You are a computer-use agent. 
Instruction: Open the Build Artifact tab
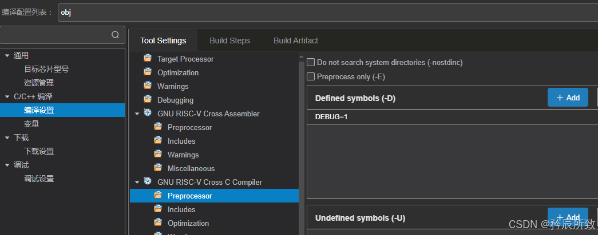pos(296,40)
